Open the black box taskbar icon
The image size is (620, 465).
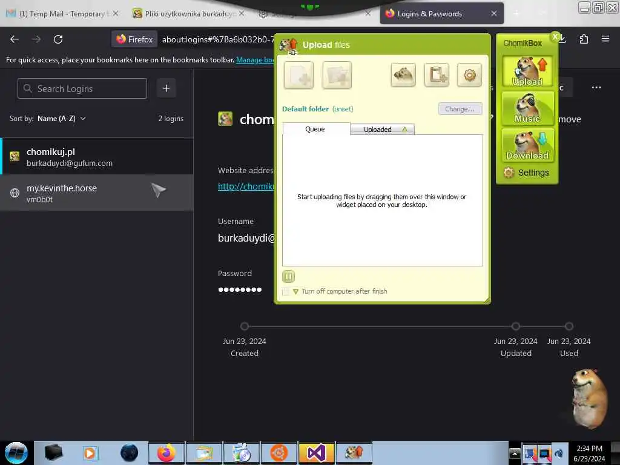53,453
